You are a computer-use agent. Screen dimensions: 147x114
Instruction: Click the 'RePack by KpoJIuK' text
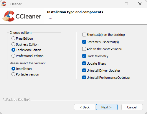[16, 100]
